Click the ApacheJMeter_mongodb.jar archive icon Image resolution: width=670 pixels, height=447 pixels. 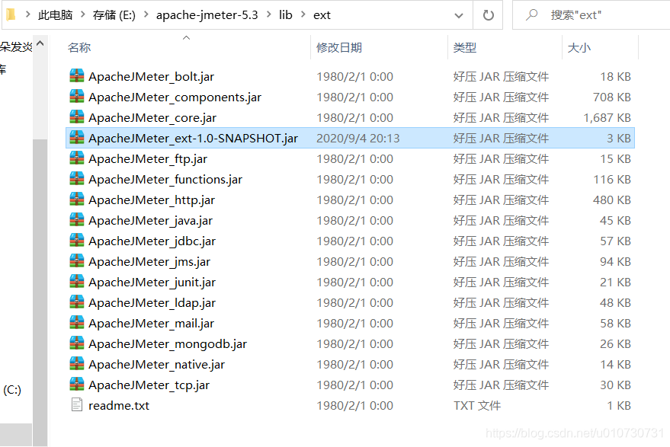click(x=77, y=343)
